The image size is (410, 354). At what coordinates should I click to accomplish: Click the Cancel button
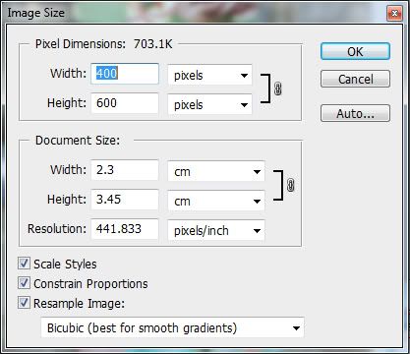[355, 79]
